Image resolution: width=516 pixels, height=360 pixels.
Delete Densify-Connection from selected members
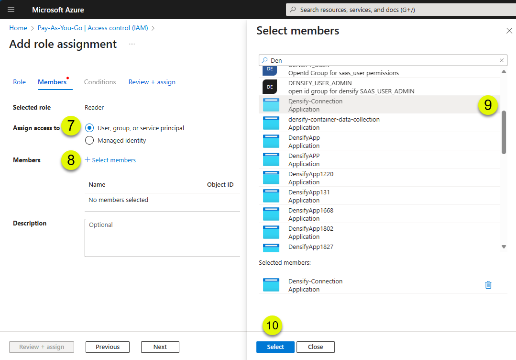[488, 285]
